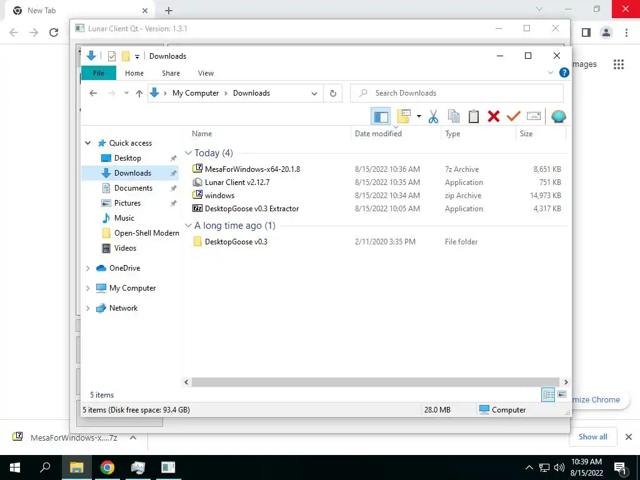640x480 pixels.
Task: Click the Chrome icon in the taskbar
Action: tap(107, 467)
